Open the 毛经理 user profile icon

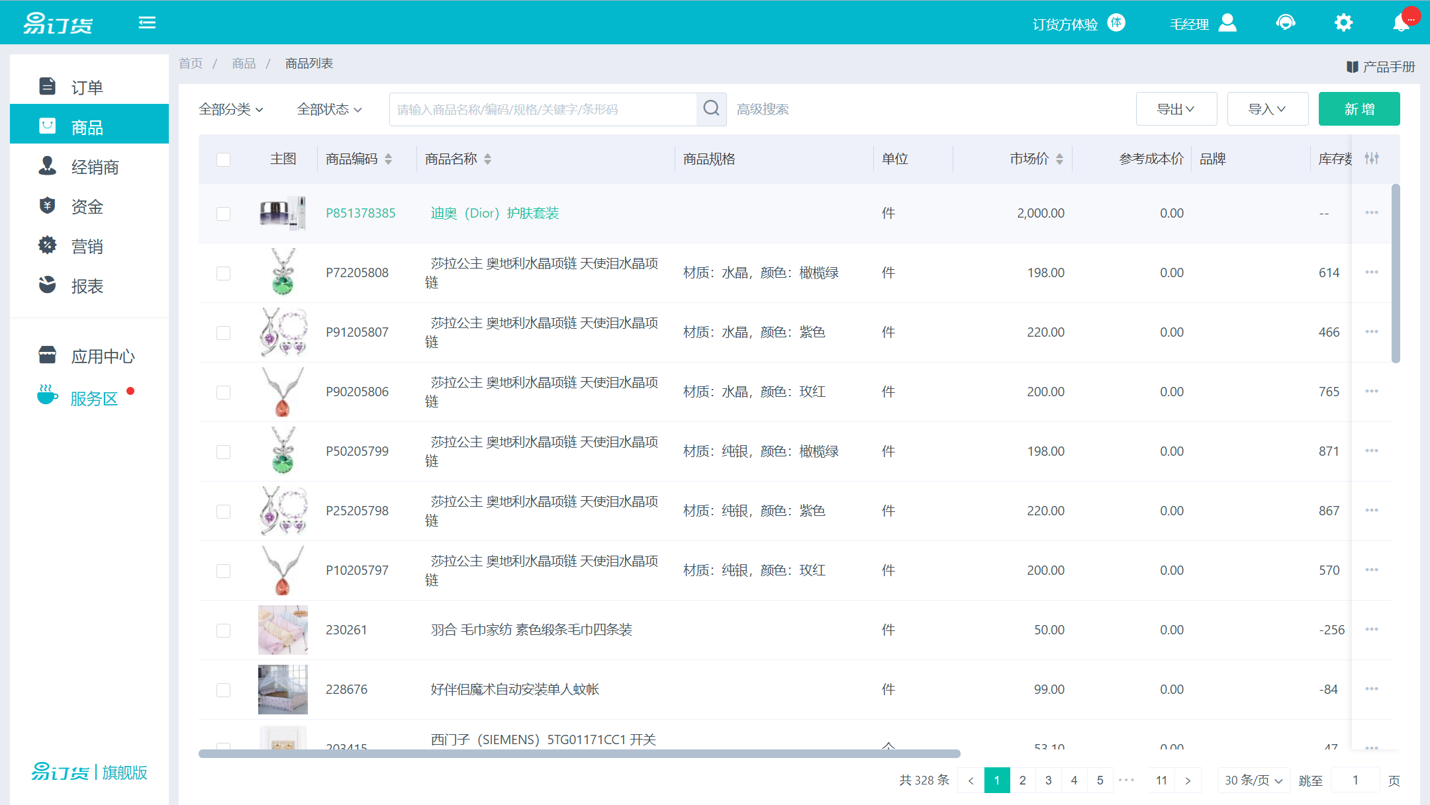[1227, 23]
